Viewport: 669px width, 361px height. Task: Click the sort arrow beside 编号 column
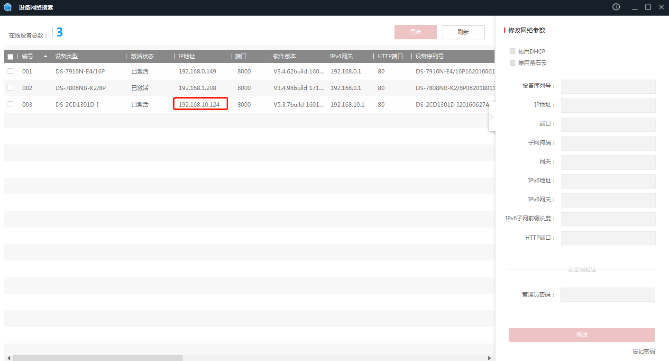(46, 56)
